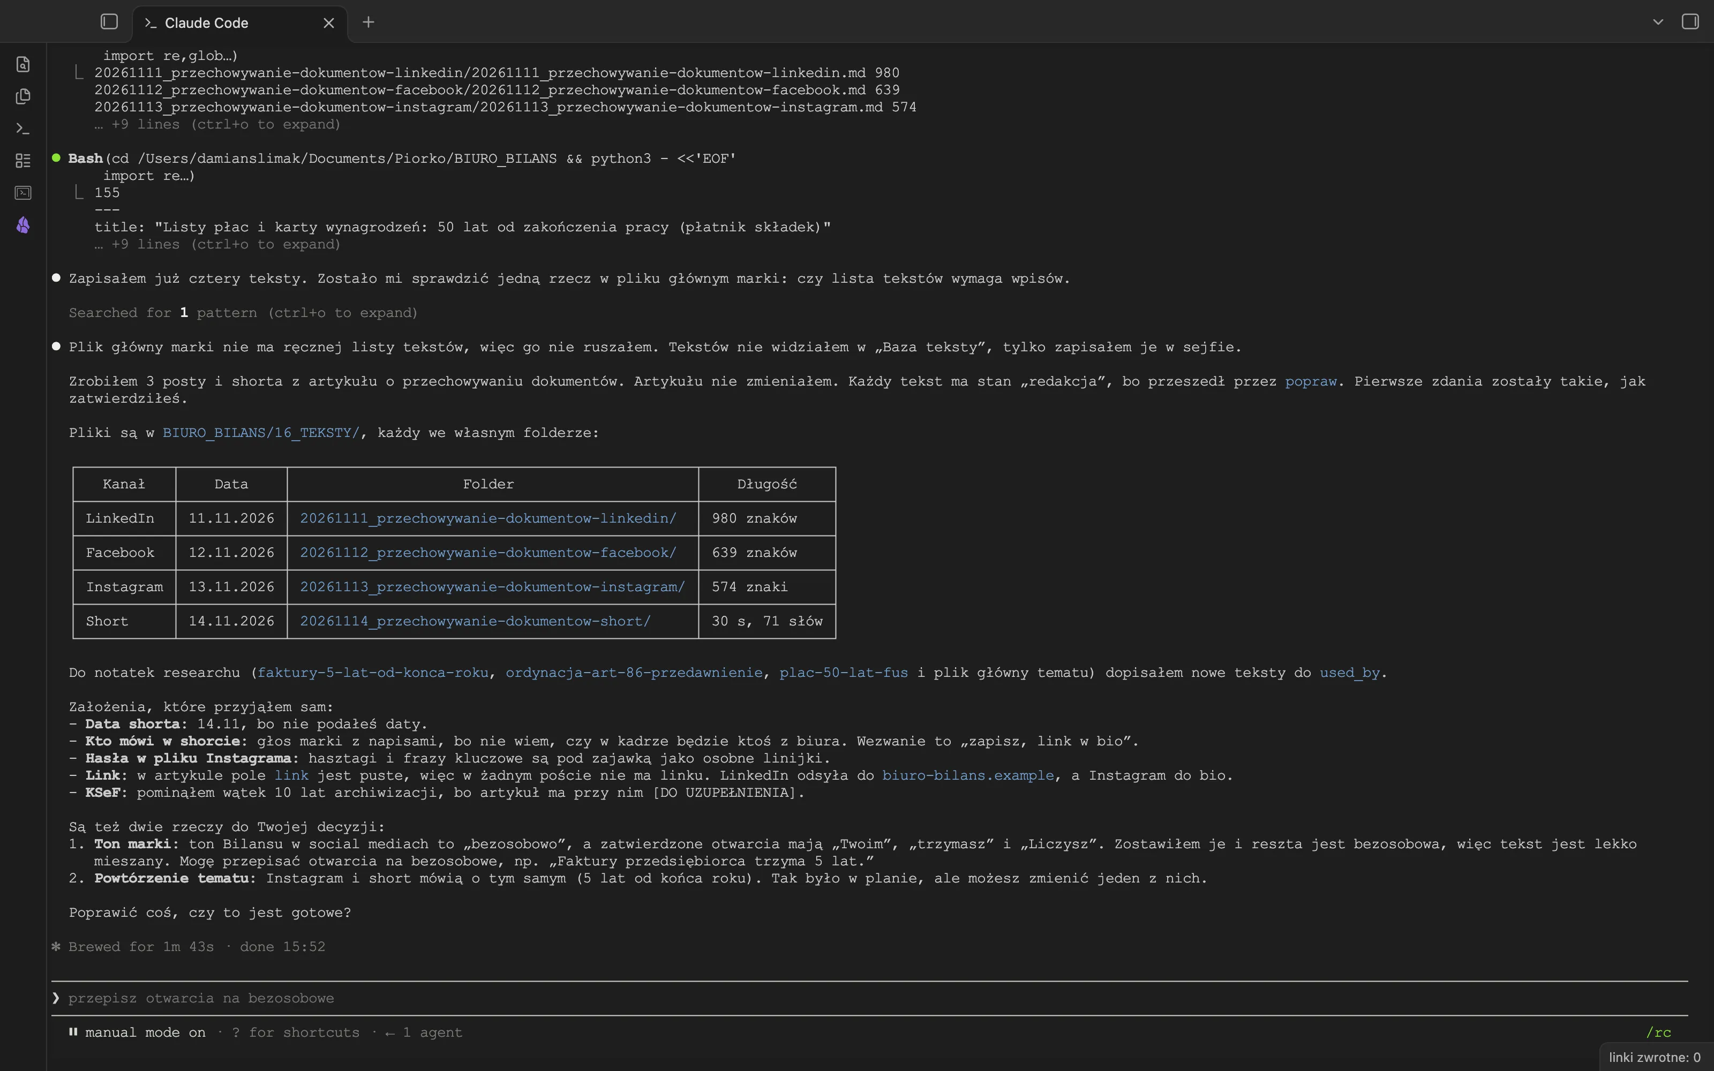Click the 'Kanał' column header
The image size is (1714, 1071).
click(124, 485)
